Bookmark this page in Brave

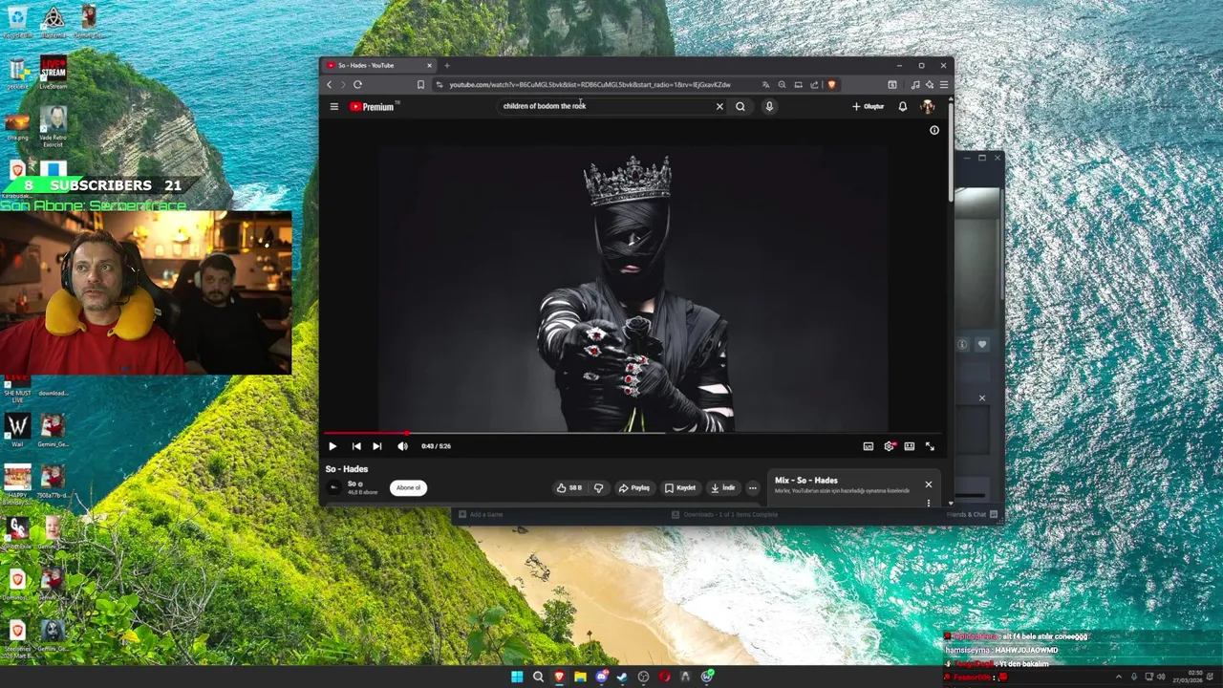420,84
